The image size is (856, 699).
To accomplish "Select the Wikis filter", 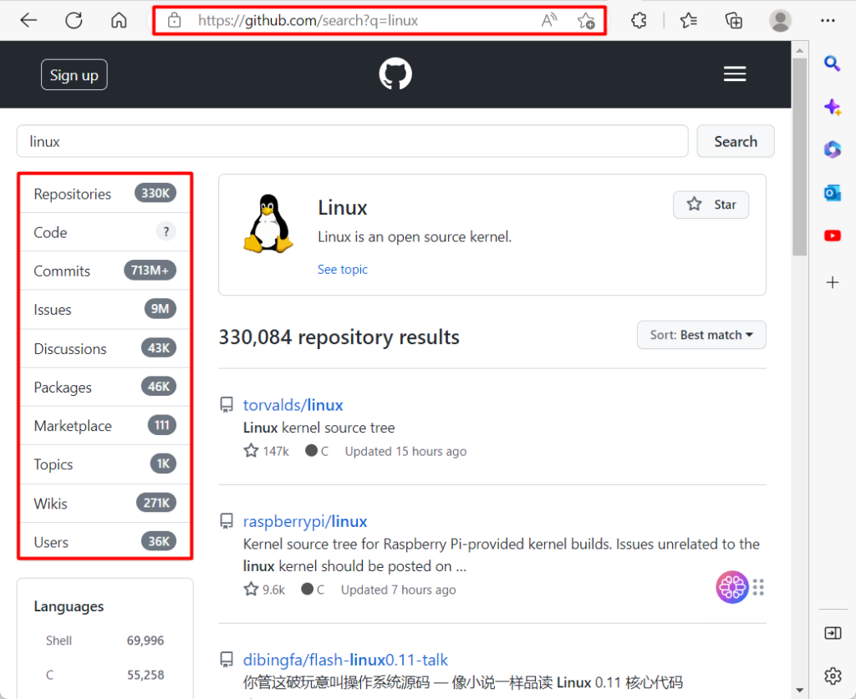I will [104, 504].
